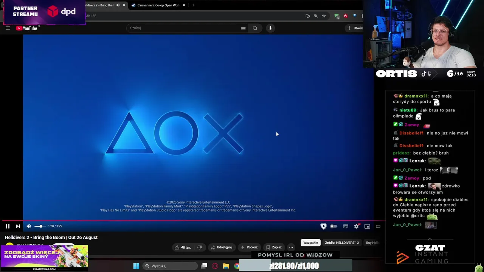Close the Helldivers 2 browser tab

(124, 5)
